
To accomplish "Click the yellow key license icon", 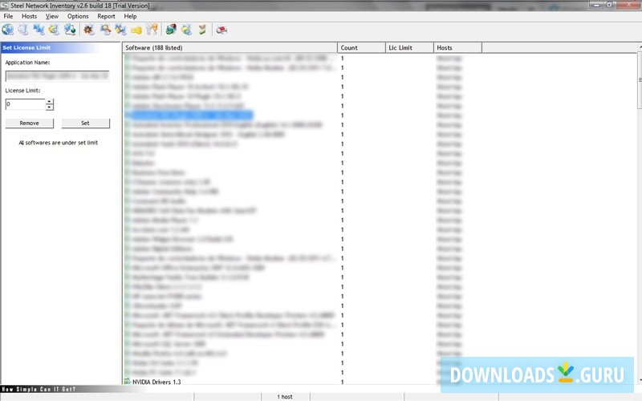I will pyautogui.click(x=136, y=30).
